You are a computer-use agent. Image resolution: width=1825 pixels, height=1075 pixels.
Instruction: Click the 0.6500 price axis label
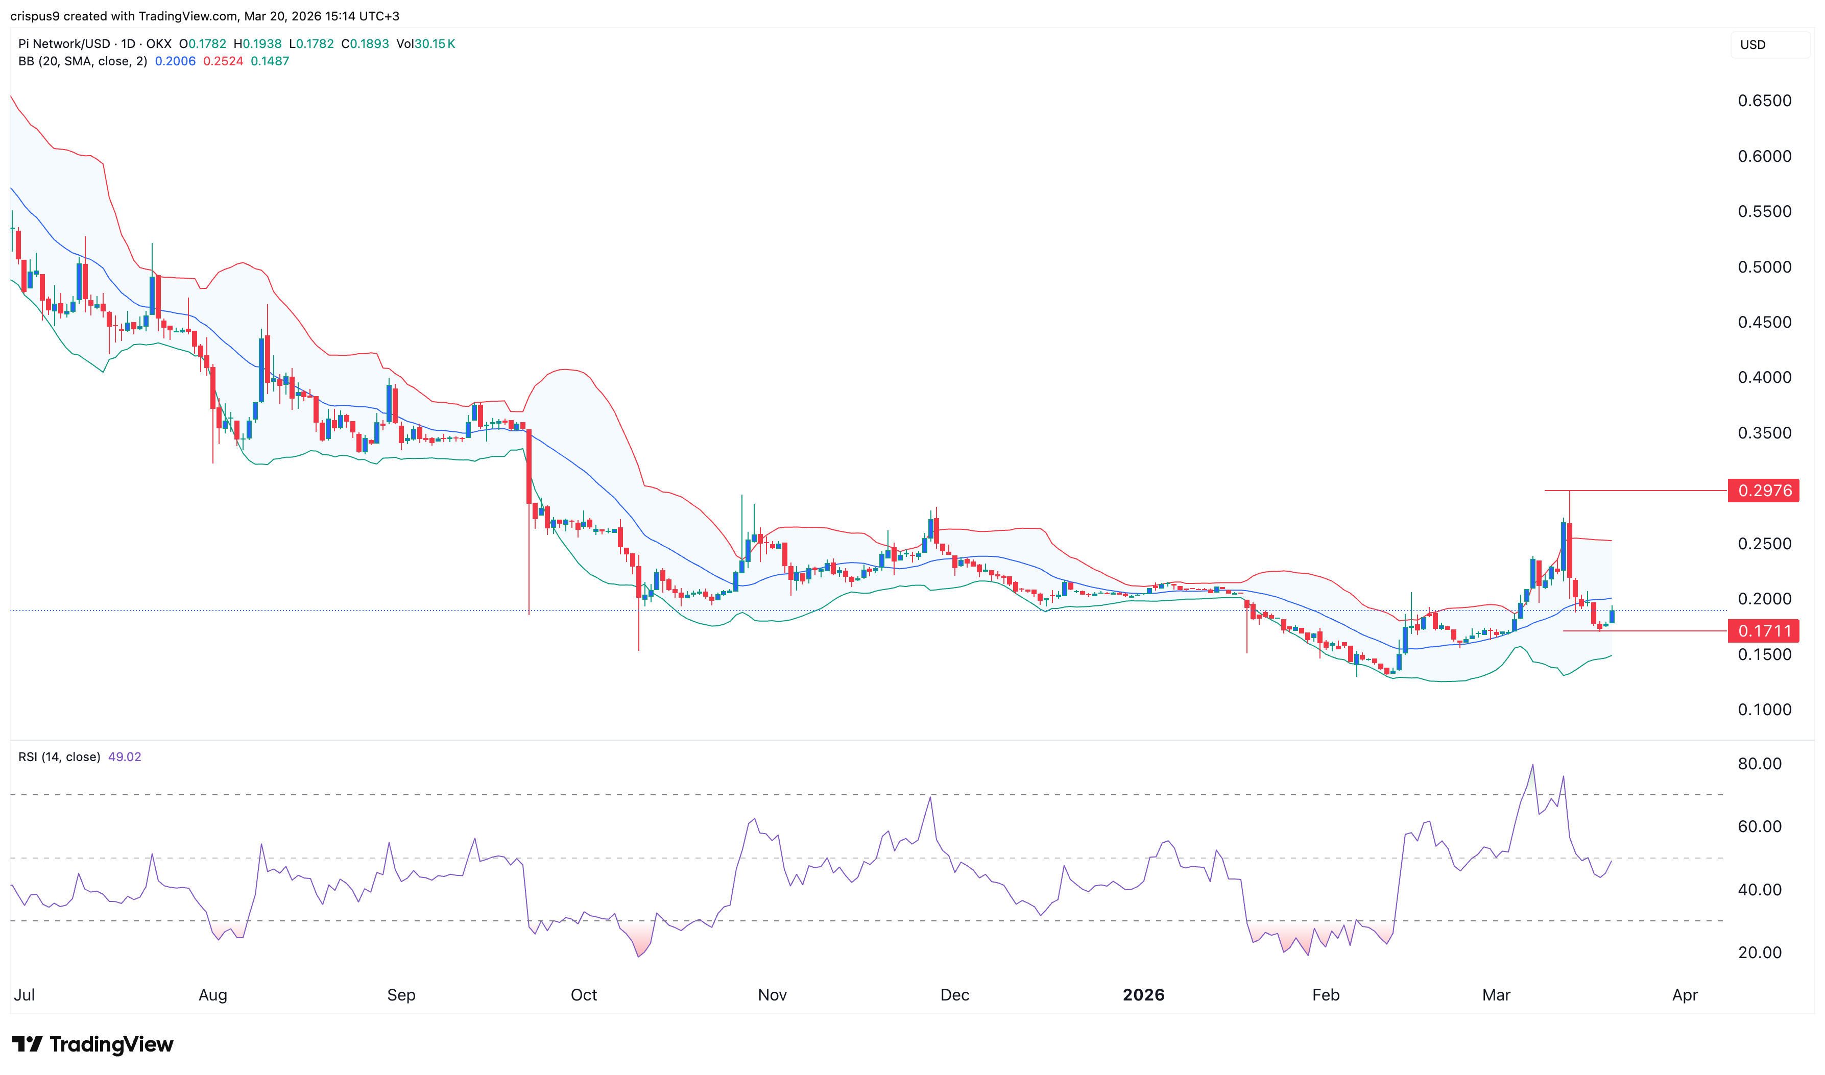1764,101
